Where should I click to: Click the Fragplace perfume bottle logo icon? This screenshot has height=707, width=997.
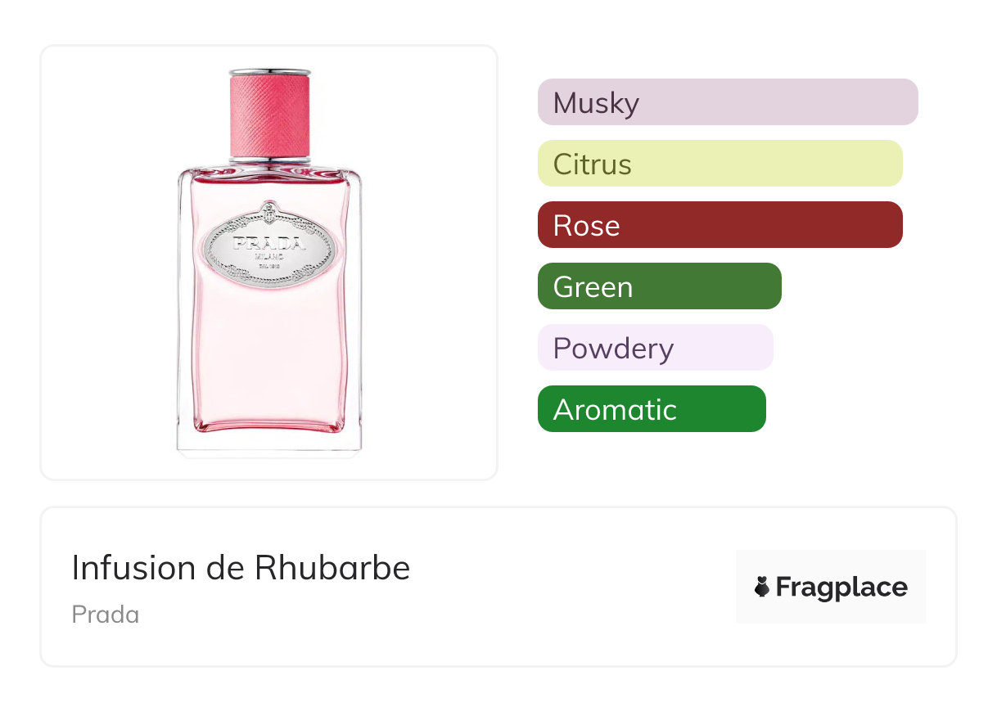click(x=762, y=587)
